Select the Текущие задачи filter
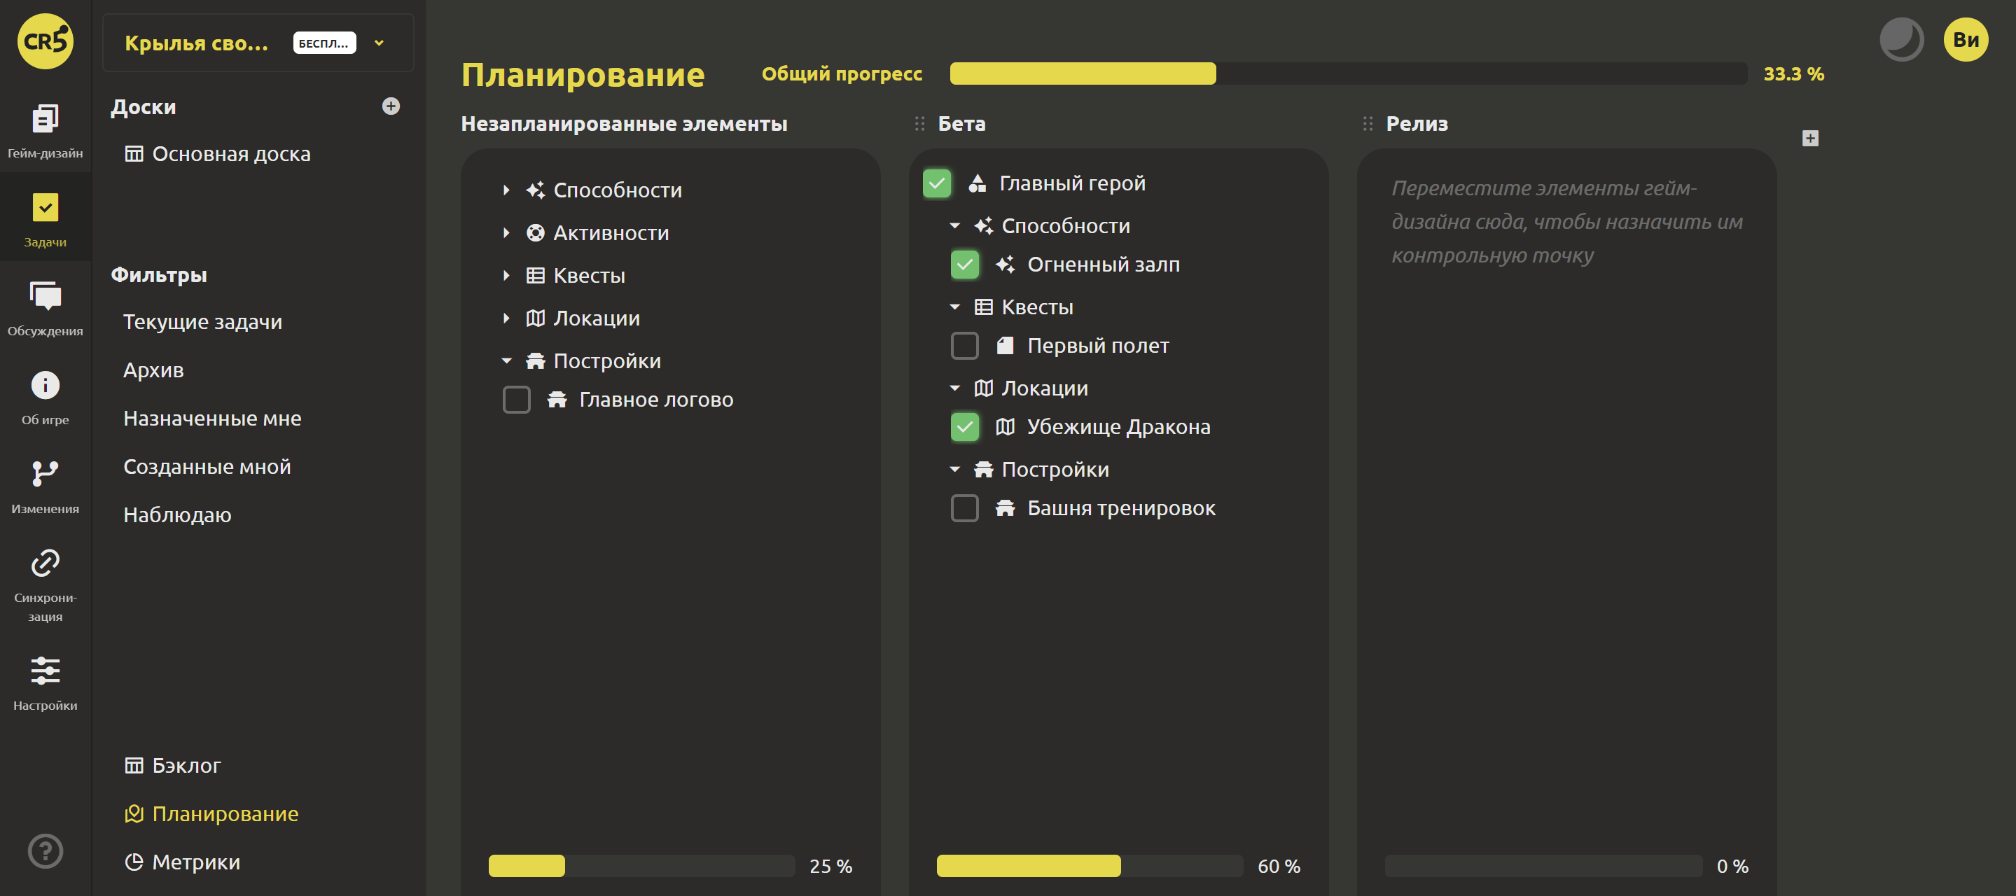Screen dimensions: 2016x896 point(202,321)
